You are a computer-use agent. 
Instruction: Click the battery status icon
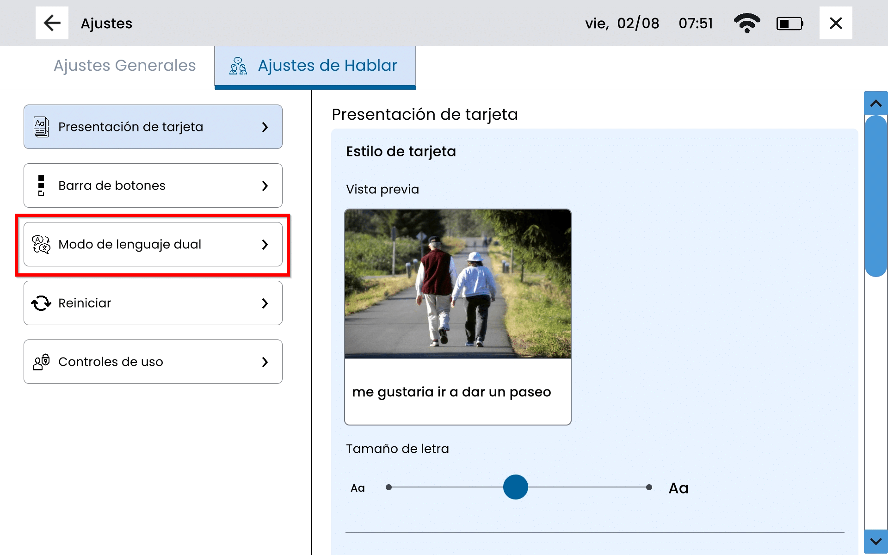789,24
